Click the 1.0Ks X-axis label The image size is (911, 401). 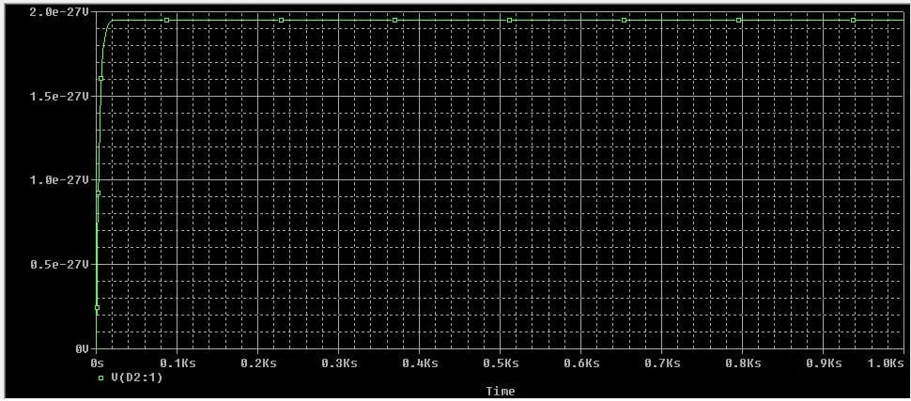click(x=885, y=362)
